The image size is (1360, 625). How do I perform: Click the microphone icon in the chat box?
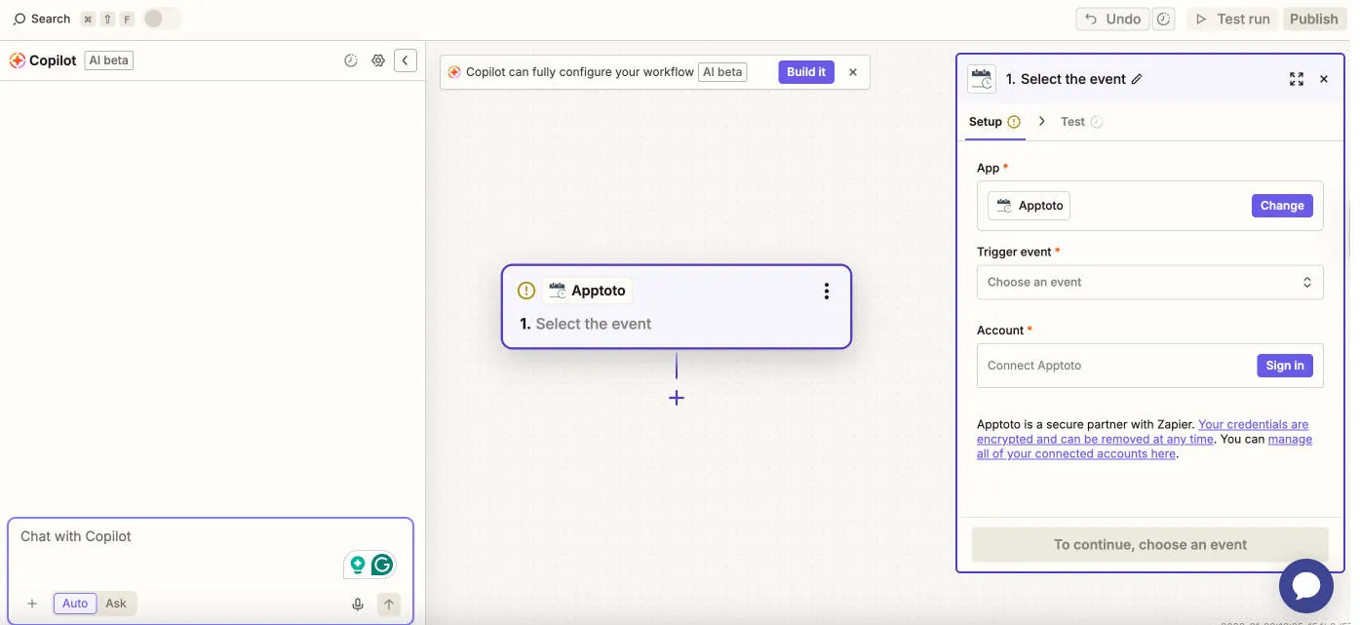357,604
